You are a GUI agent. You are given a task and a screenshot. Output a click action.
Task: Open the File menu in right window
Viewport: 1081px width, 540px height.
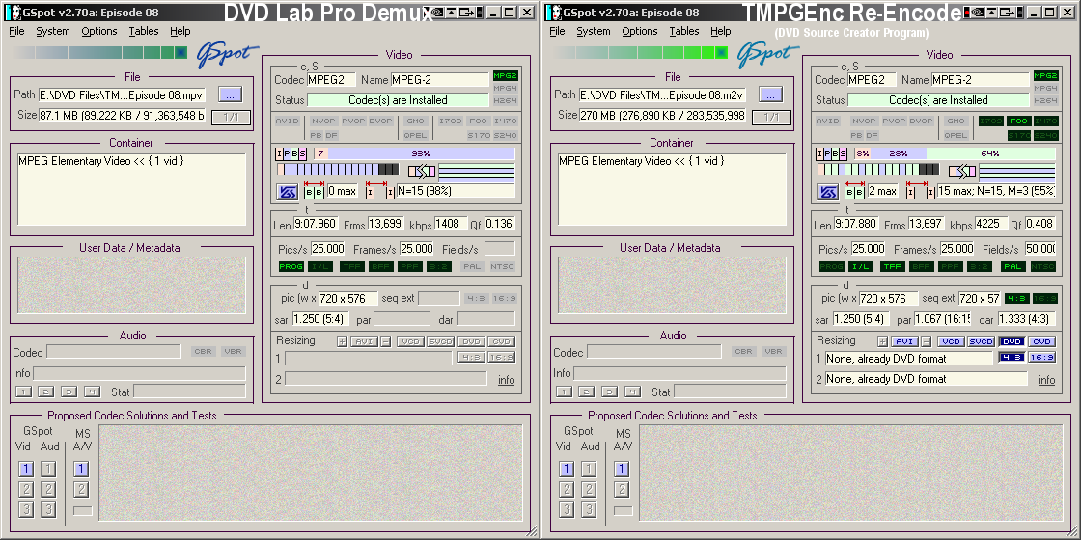point(557,31)
